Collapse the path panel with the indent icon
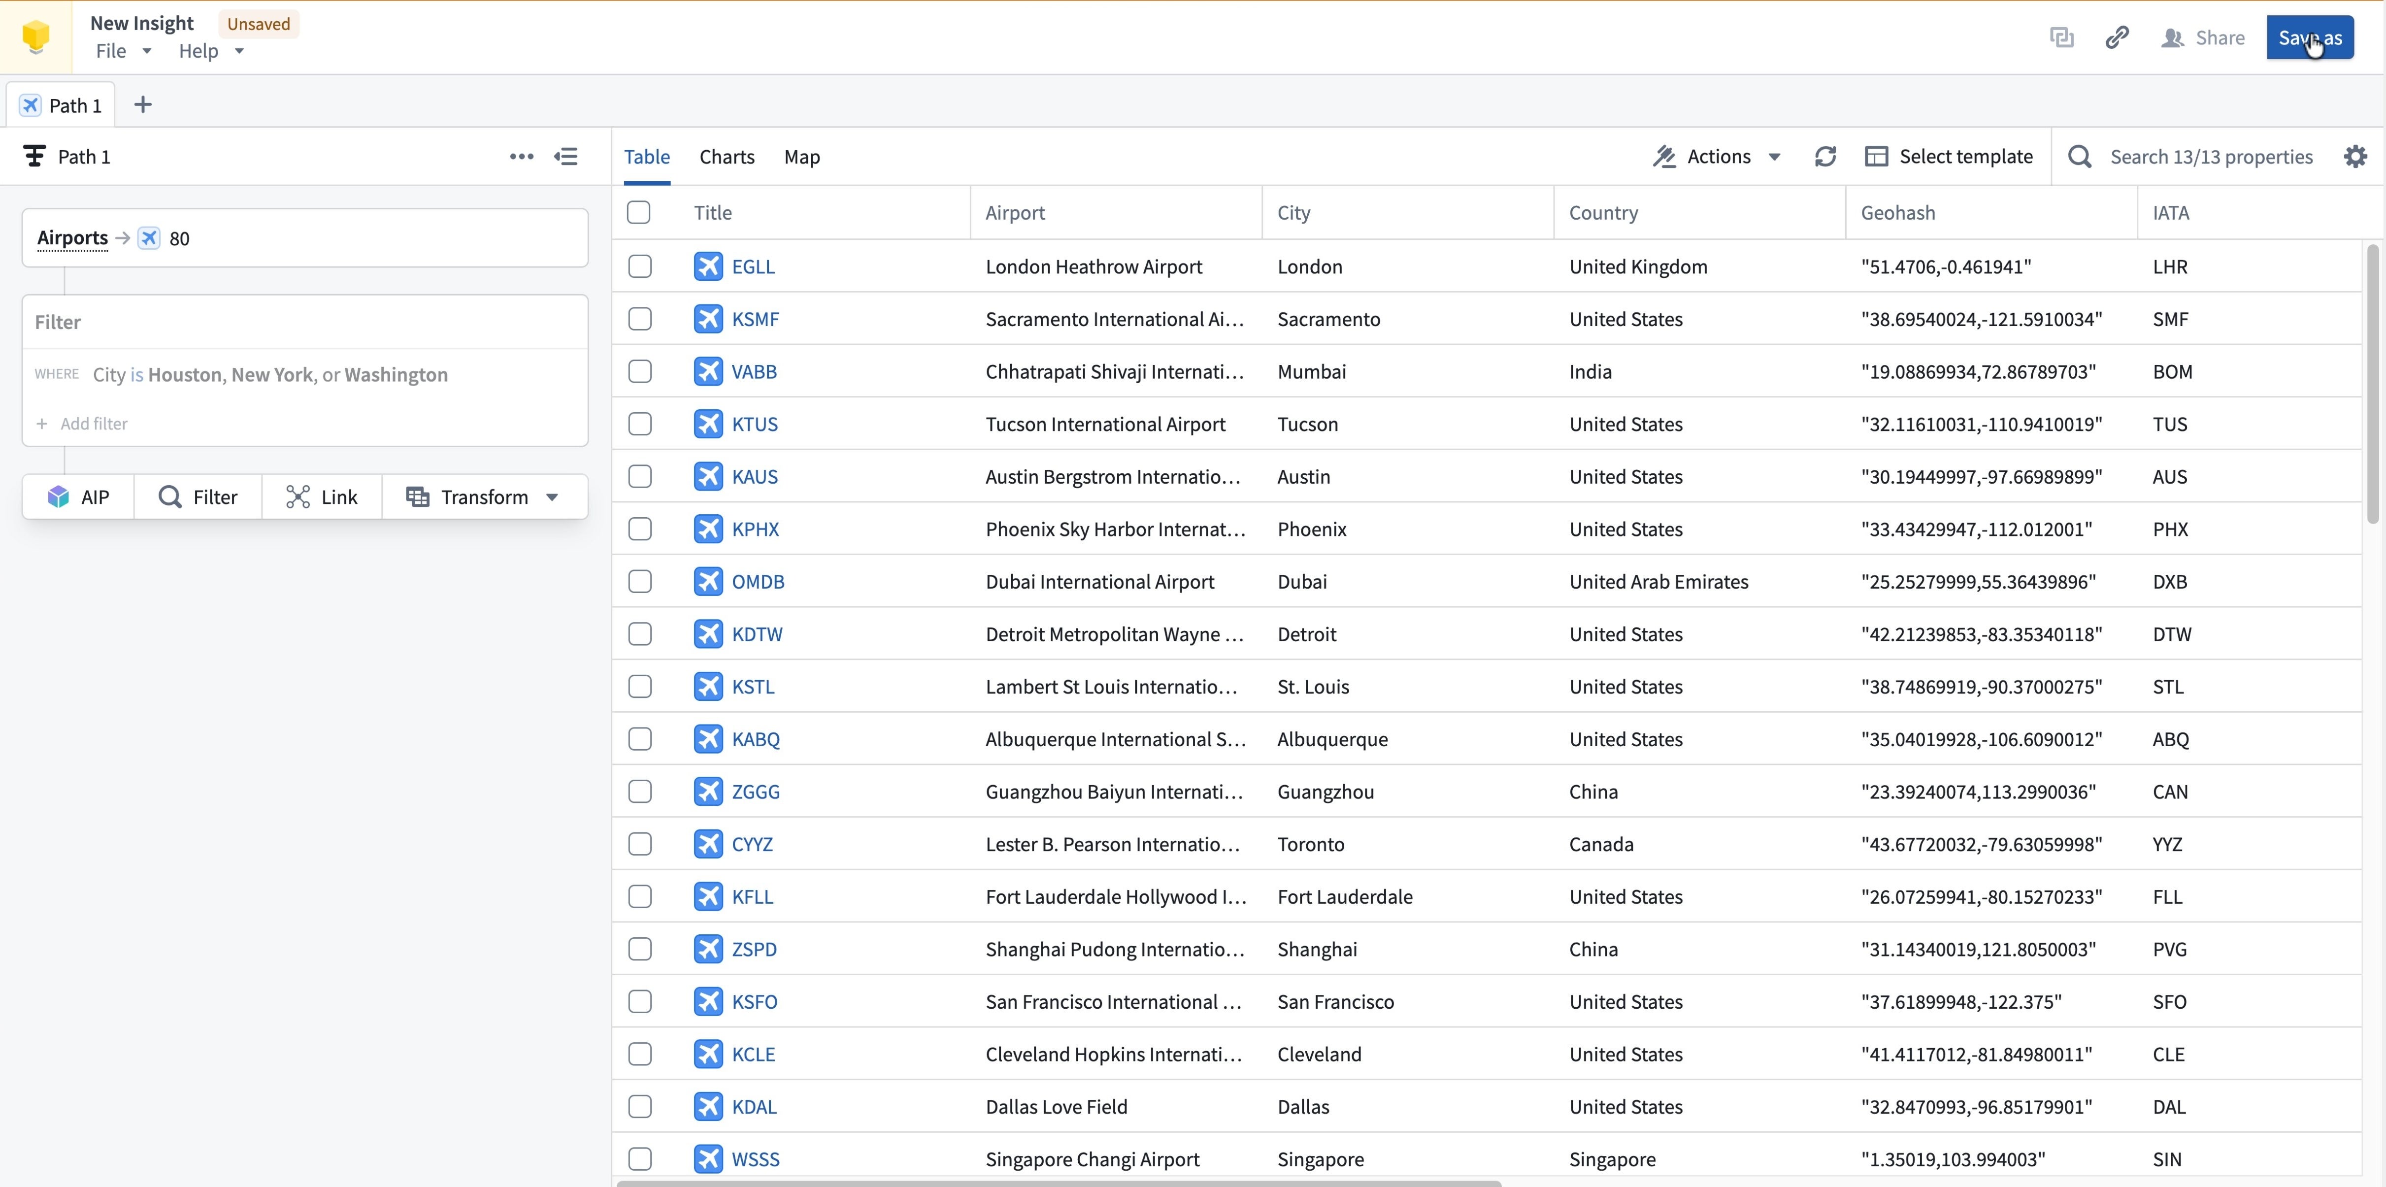Image resolution: width=2386 pixels, height=1187 pixels. [x=566, y=157]
